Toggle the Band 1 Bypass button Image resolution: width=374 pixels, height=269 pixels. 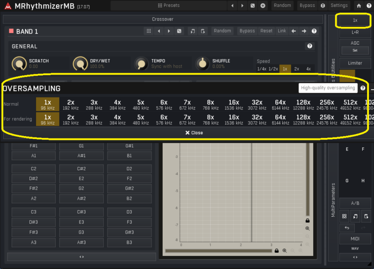pos(247,31)
